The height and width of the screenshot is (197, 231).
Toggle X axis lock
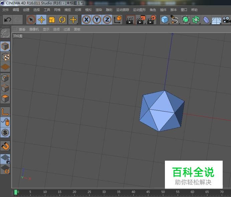point(86,20)
